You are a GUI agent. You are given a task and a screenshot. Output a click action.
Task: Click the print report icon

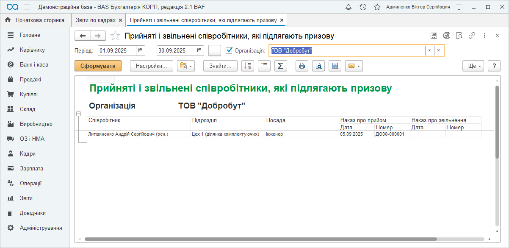tap(302, 66)
